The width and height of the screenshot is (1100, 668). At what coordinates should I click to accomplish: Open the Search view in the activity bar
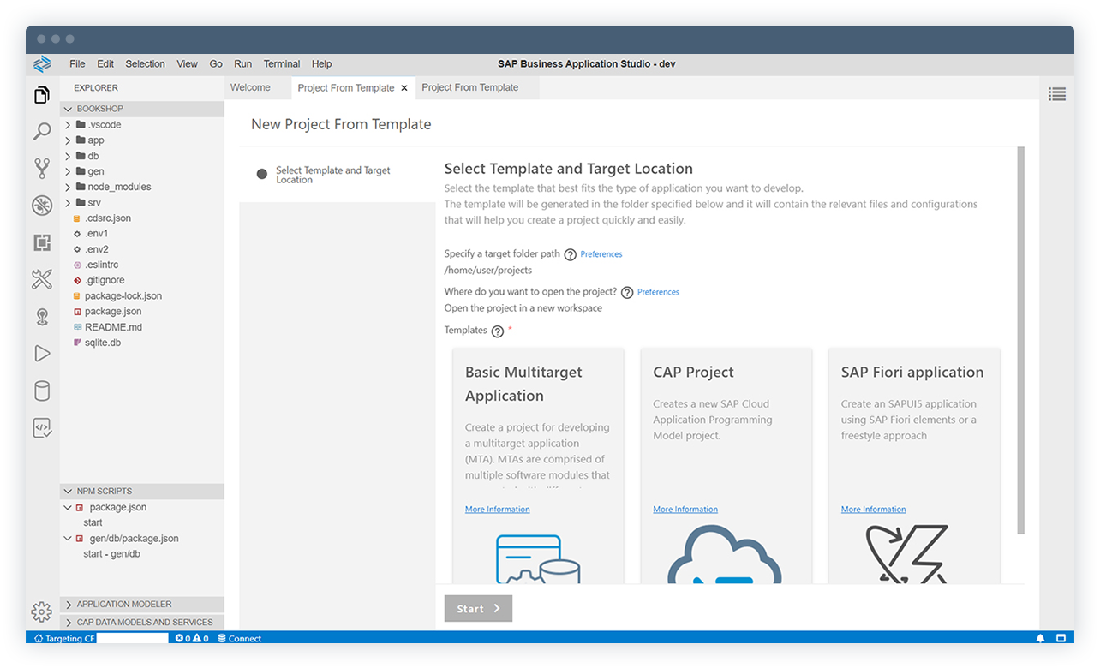click(x=41, y=131)
